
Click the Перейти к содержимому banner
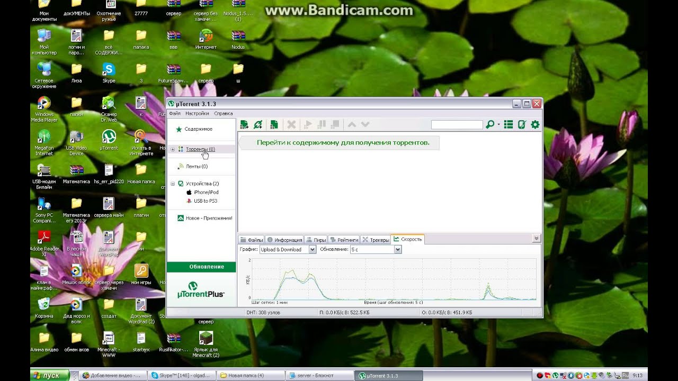(339, 142)
